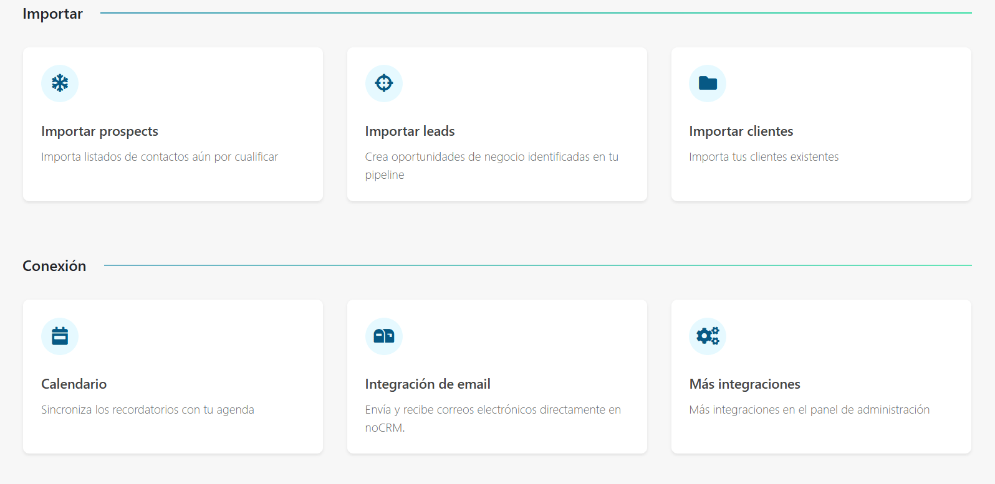Select text 'Sincroniza los recordatorios con tu agenda'
This screenshot has width=995, height=484.
[148, 410]
